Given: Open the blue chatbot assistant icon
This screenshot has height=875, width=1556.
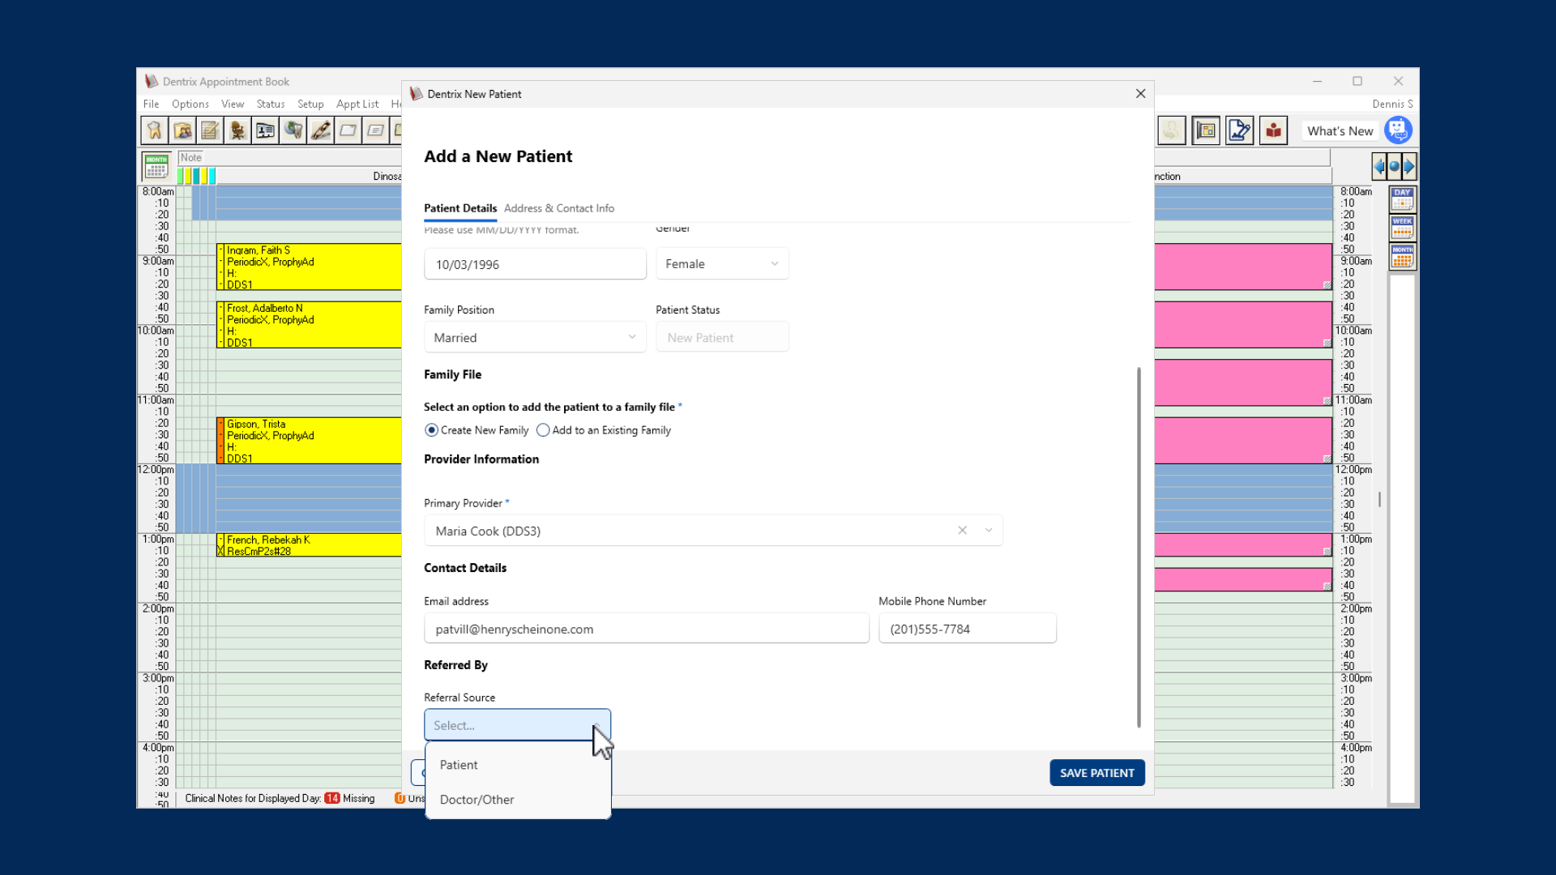Looking at the screenshot, I should pos(1399,130).
